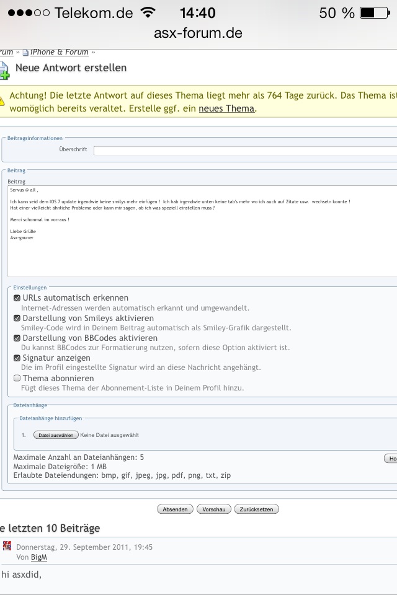The height and width of the screenshot is (595, 397).
Task: Disable 'URLs automatisch erkennen' checkbox
Action: [17, 298]
